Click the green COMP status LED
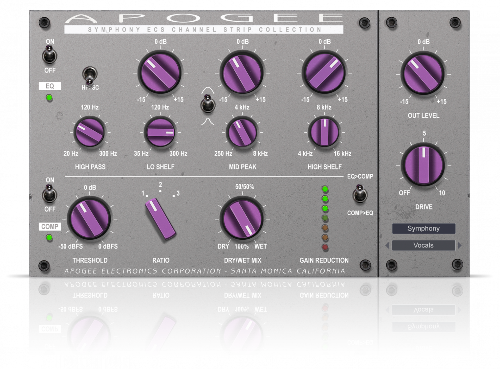The height and width of the screenshot is (369, 500). click(x=49, y=238)
